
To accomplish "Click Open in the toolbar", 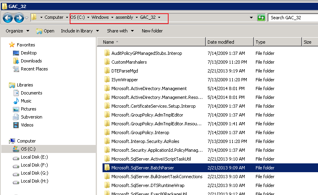I will click(45, 31).
